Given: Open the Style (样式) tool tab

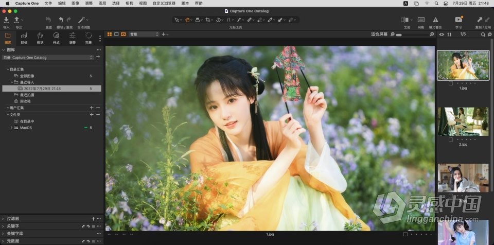Looking at the screenshot, I should (x=56, y=36).
